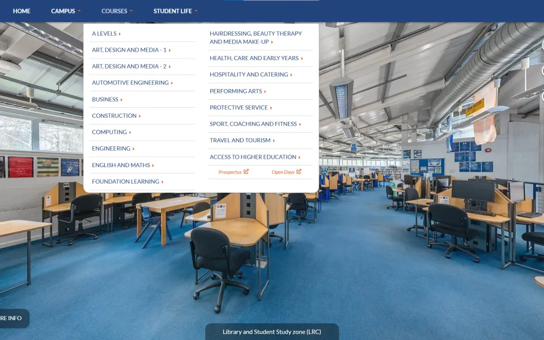Collapse the COURSES dropdown menu
Viewport: 544px width, 340px height.
point(117,11)
